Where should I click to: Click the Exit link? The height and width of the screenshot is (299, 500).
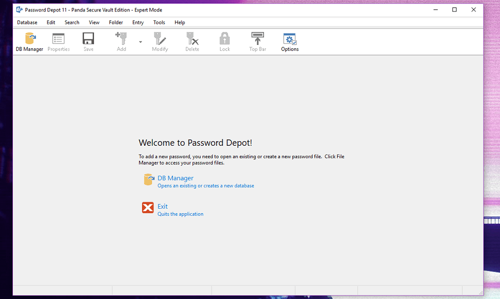[x=162, y=206]
